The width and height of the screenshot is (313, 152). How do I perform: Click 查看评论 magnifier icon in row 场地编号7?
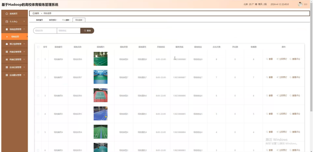point(291,77)
